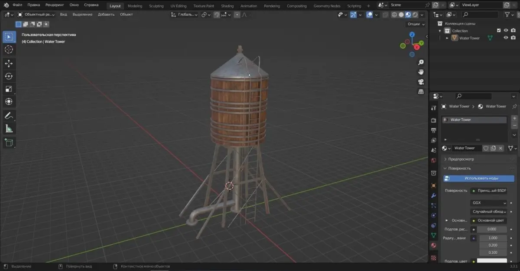This screenshot has width=520, height=271.
Task: Choose the Scale tool
Action: pyautogui.click(x=9, y=89)
